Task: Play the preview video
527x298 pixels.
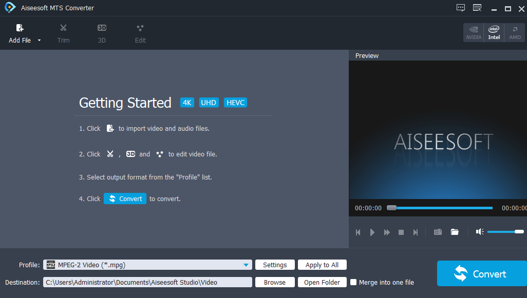Action: click(x=372, y=232)
